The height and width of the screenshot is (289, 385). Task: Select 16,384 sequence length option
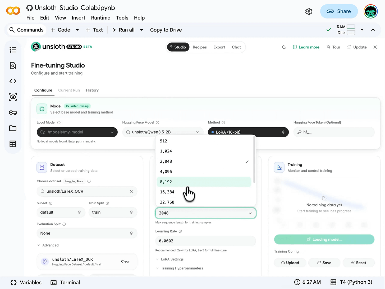pyautogui.click(x=204, y=192)
